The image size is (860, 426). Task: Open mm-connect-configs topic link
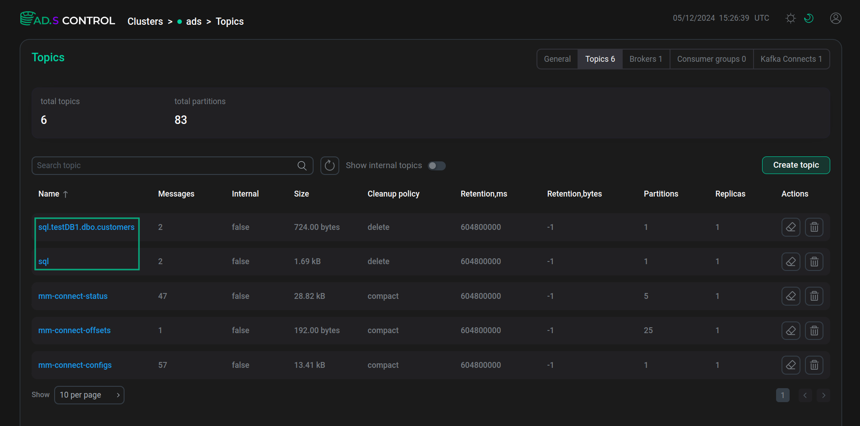tap(75, 365)
